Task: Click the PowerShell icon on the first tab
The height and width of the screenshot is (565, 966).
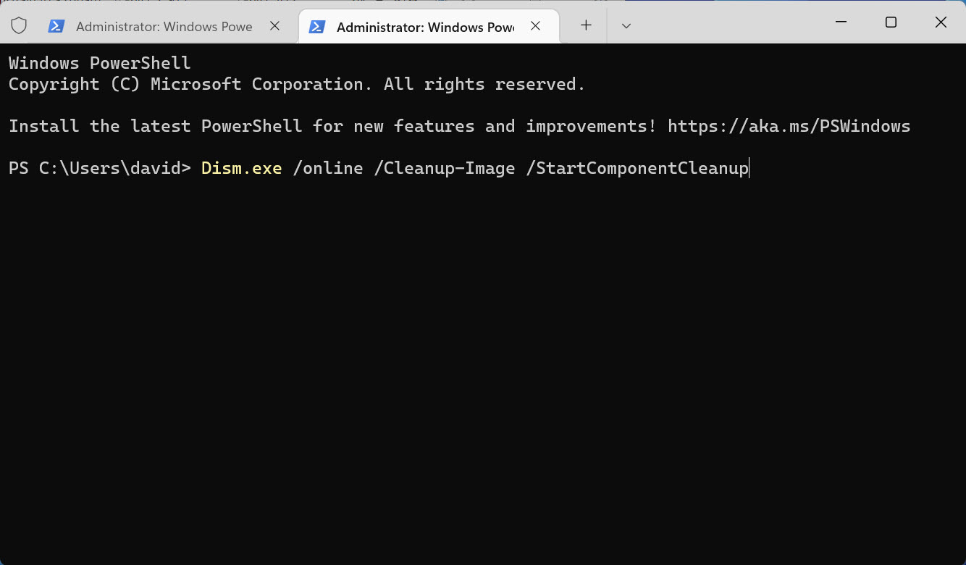Action: [56, 26]
